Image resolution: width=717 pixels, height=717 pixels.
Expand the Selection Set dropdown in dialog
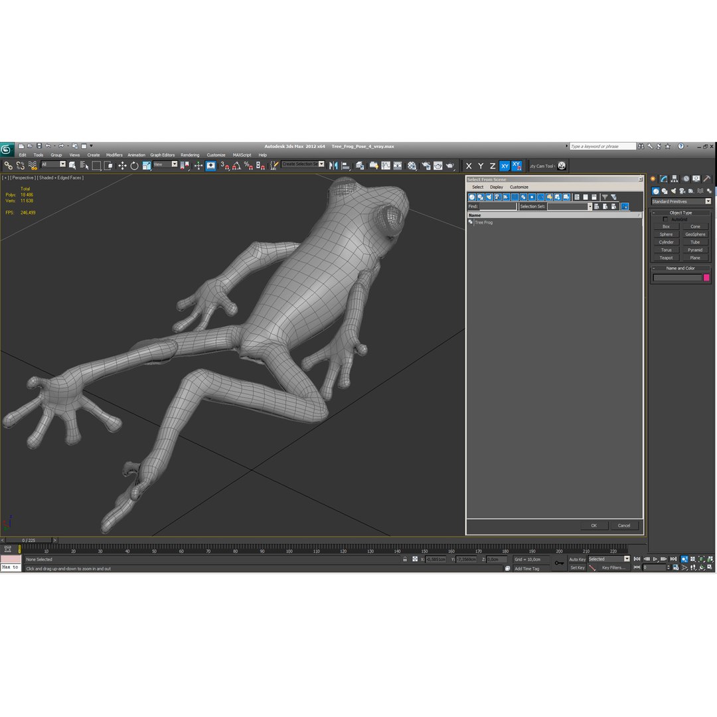(590, 206)
